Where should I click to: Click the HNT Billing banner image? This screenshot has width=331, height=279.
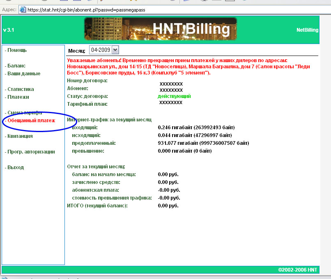pyautogui.click(x=161, y=29)
